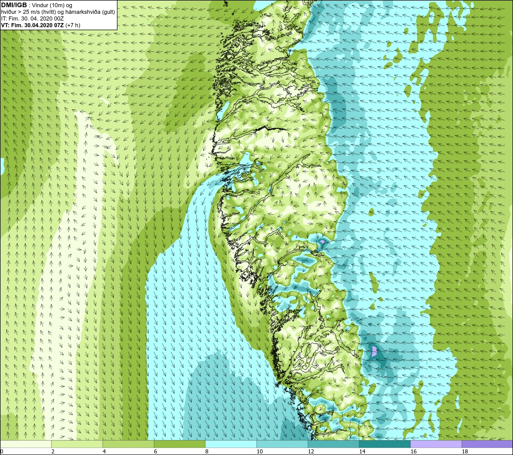Image resolution: width=513 pixels, height=455 pixels.
Task: Click the 6–8 m/s dark green legend swatch
Action: coord(180,444)
